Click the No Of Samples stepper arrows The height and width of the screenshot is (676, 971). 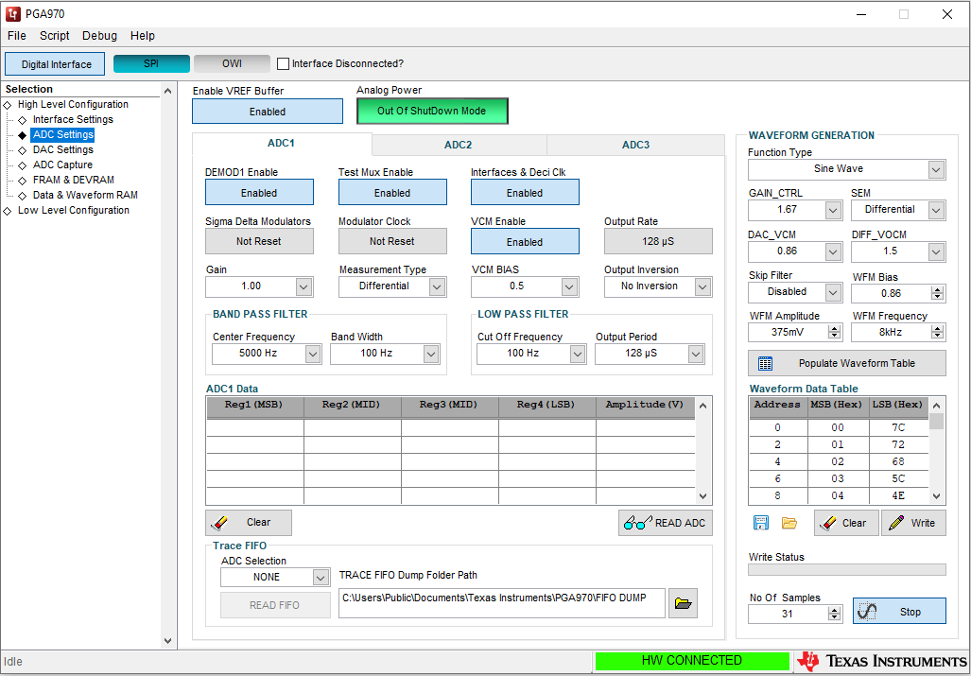coord(835,615)
